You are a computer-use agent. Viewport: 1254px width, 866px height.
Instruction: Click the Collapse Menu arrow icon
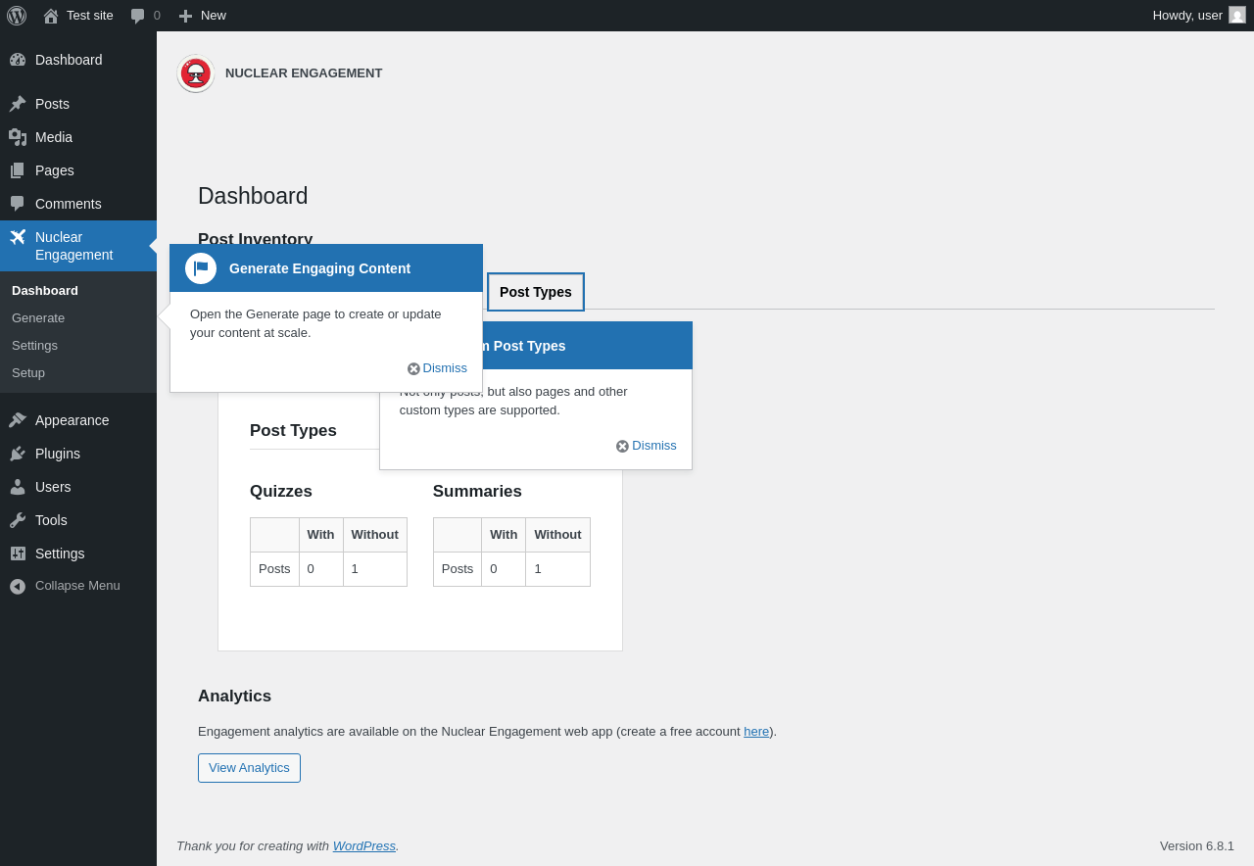18,586
